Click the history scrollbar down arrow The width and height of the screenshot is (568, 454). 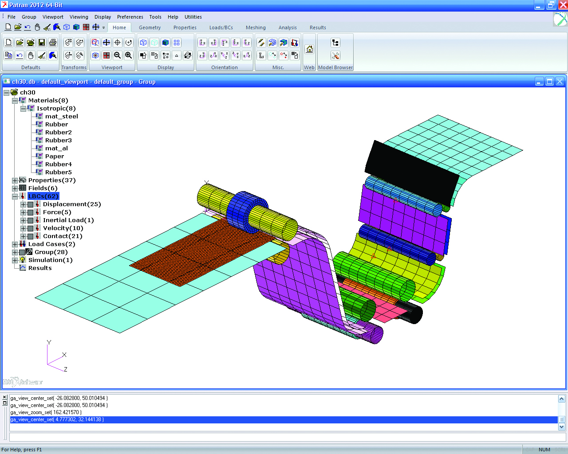click(561, 427)
